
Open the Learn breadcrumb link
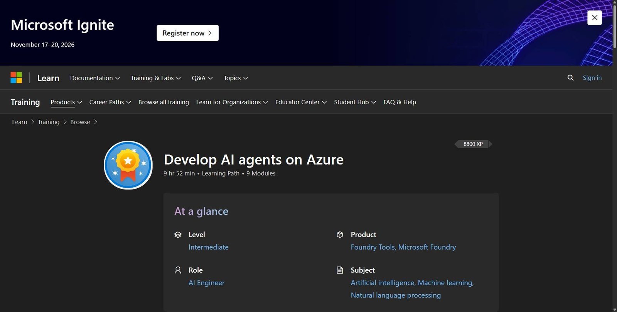coord(20,122)
